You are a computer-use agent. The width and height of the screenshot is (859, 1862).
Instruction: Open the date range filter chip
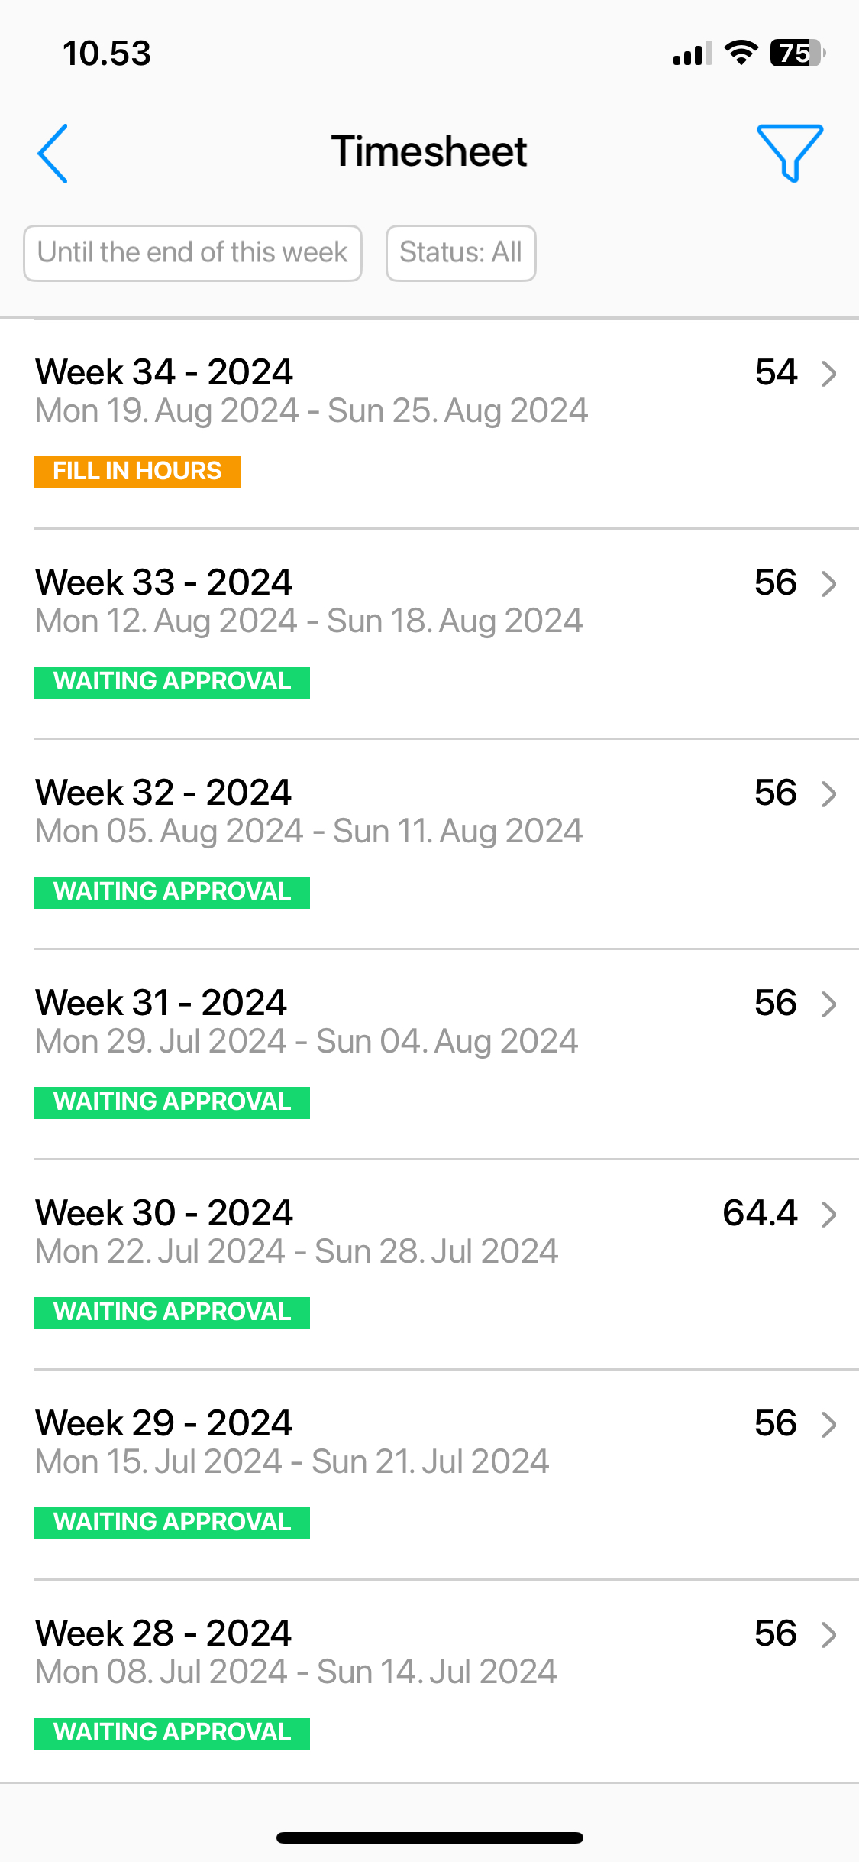click(192, 253)
